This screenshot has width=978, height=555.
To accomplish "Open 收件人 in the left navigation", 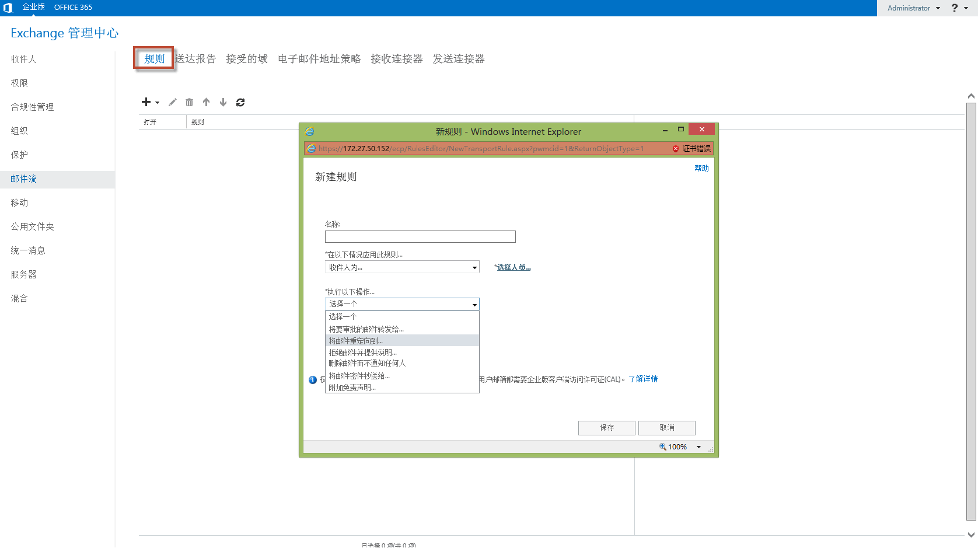I will click(23, 59).
